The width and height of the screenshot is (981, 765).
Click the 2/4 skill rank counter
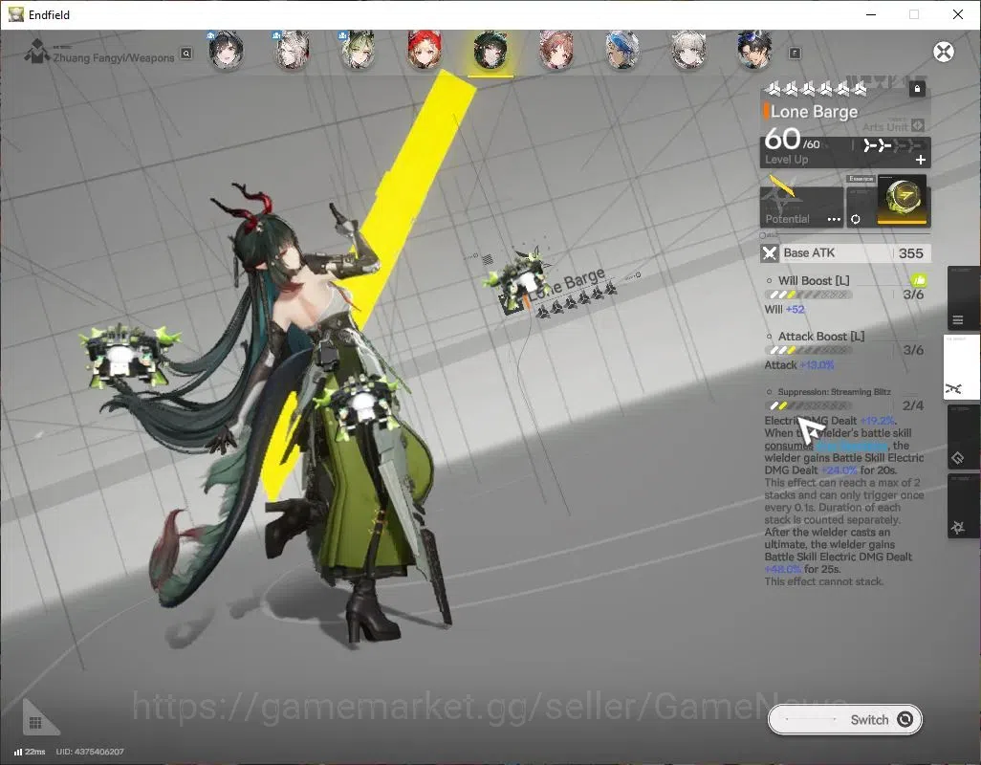click(x=913, y=405)
